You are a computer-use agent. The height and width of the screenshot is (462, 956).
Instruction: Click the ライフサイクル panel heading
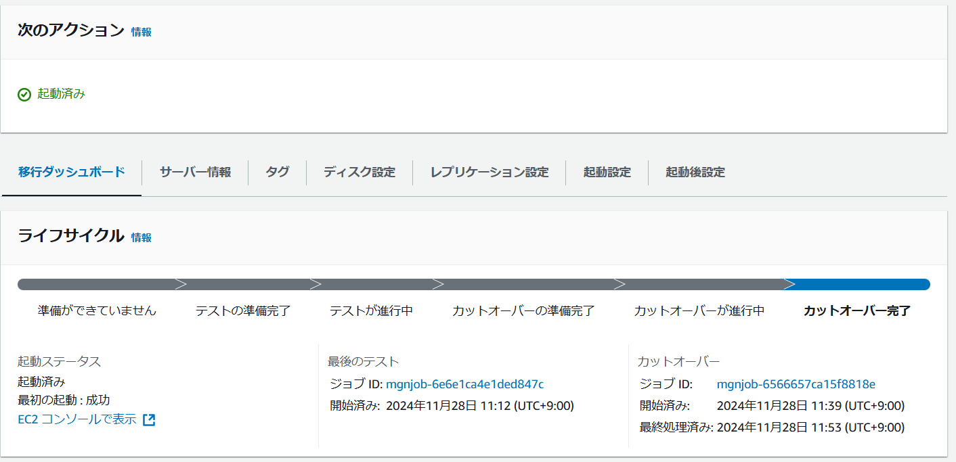pos(71,236)
